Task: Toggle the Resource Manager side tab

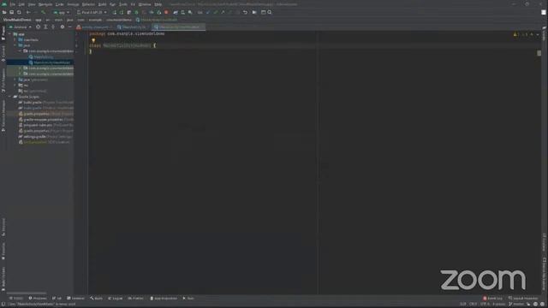Action: pos(3,115)
